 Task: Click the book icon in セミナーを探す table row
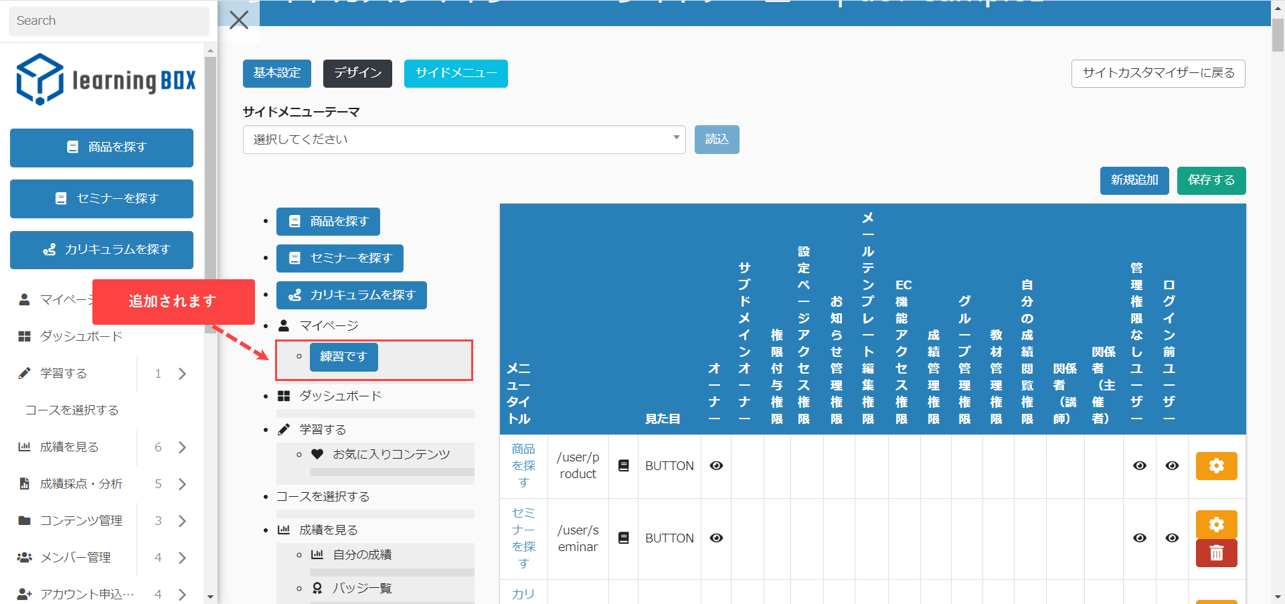coord(623,538)
